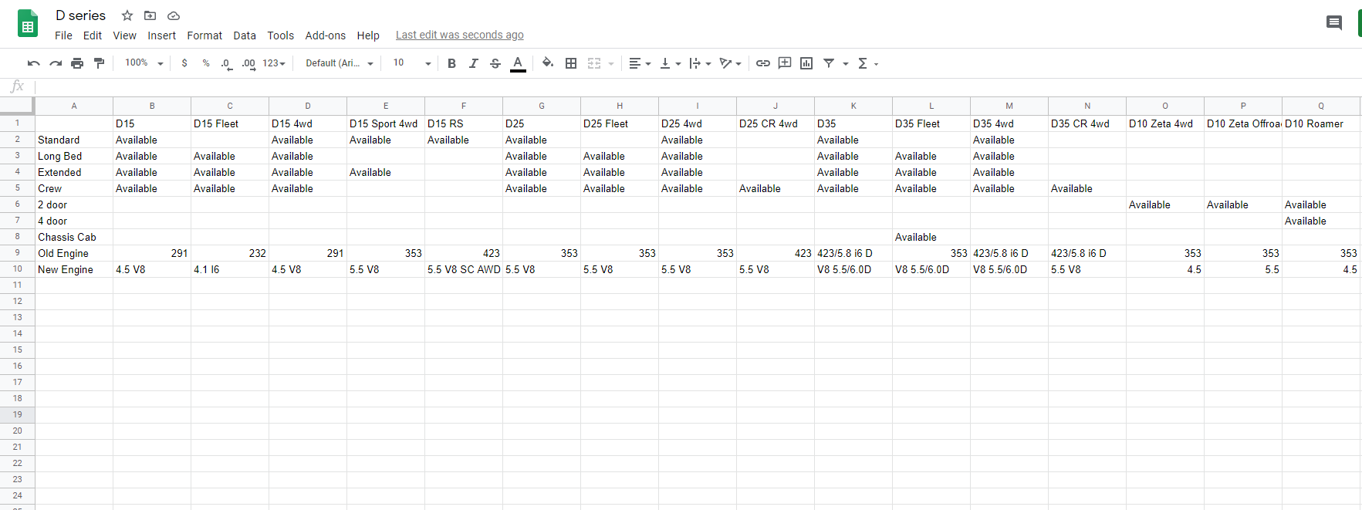This screenshot has width=1362, height=510.
Task: Open the Format menu
Action: click(x=204, y=35)
